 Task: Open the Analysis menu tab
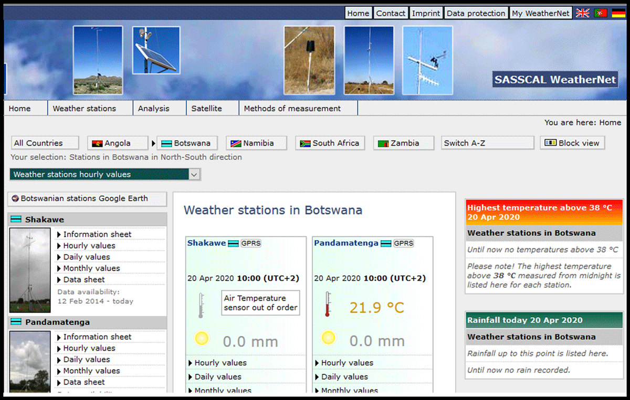click(153, 109)
